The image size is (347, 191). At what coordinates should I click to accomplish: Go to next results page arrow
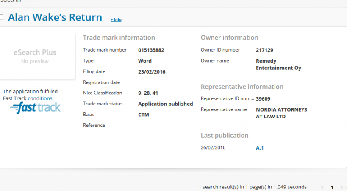pyautogui.click(x=342, y=187)
